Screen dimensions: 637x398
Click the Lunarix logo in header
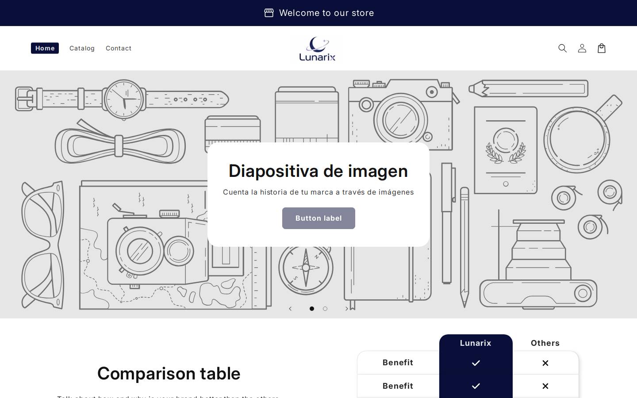(317, 48)
